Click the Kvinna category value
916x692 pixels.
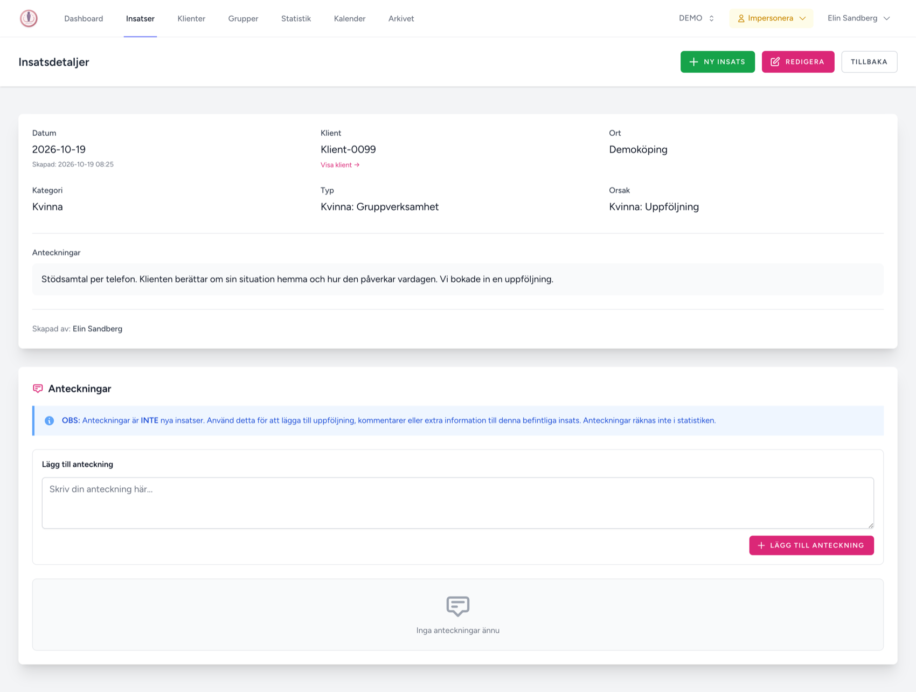[47, 207]
